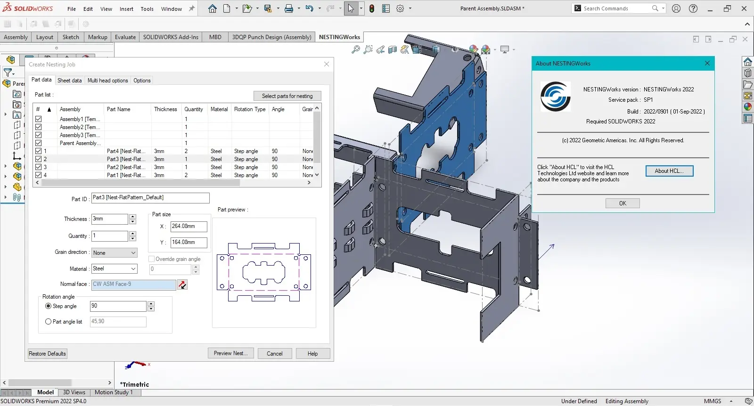Switch to the Sheet data tab
The width and height of the screenshot is (754, 406).
coord(69,81)
